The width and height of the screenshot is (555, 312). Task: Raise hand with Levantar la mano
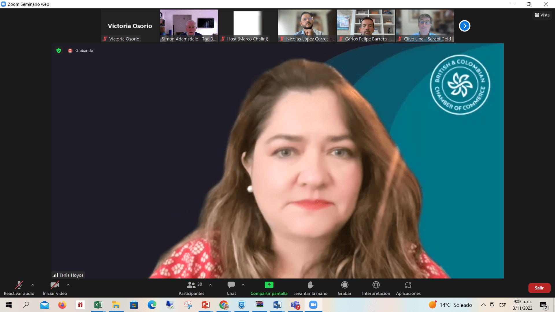click(x=310, y=288)
